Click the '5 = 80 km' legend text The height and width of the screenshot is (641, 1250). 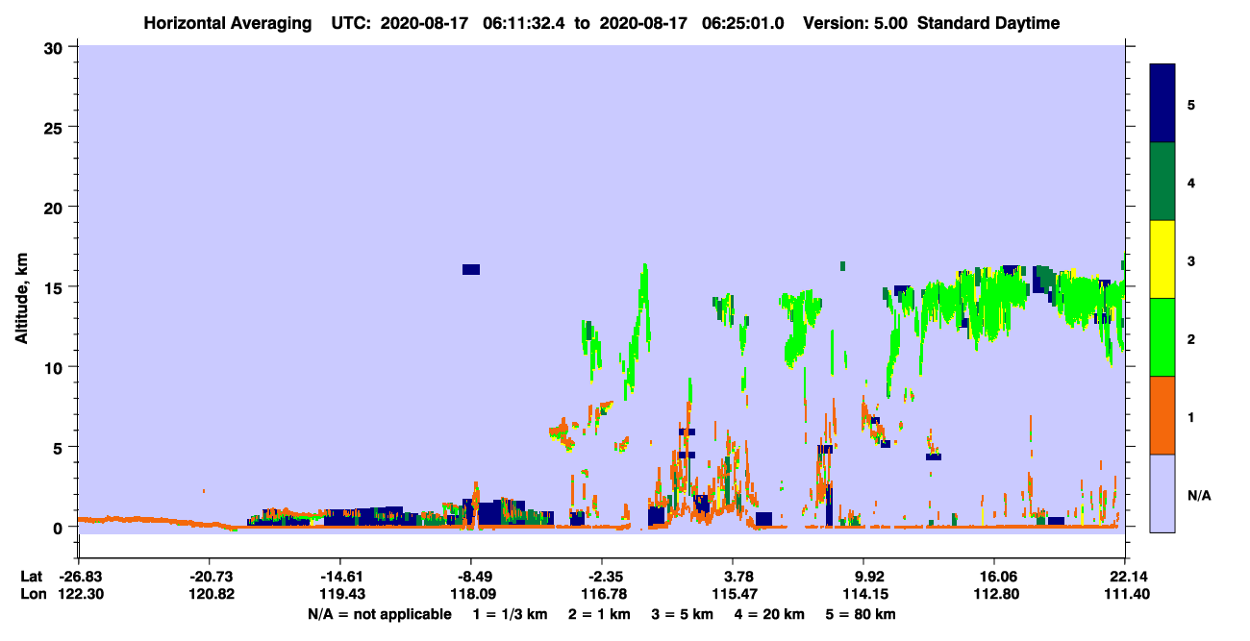click(862, 614)
